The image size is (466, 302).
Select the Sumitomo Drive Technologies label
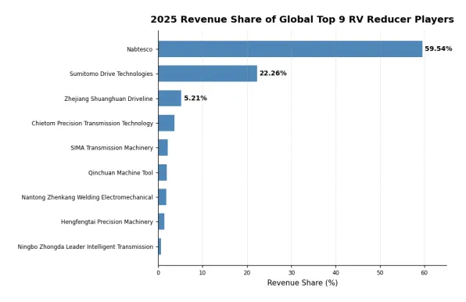[x=111, y=74]
